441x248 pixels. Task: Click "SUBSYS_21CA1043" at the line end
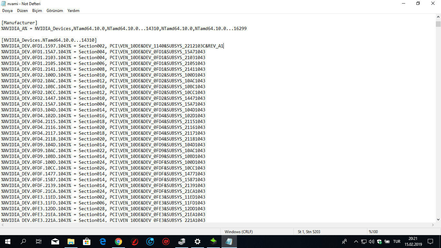click(186, 191)
